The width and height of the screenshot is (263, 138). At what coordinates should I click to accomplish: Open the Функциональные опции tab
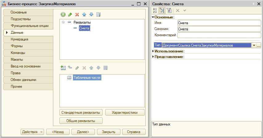pyautogui.click(x=28, y=26)
